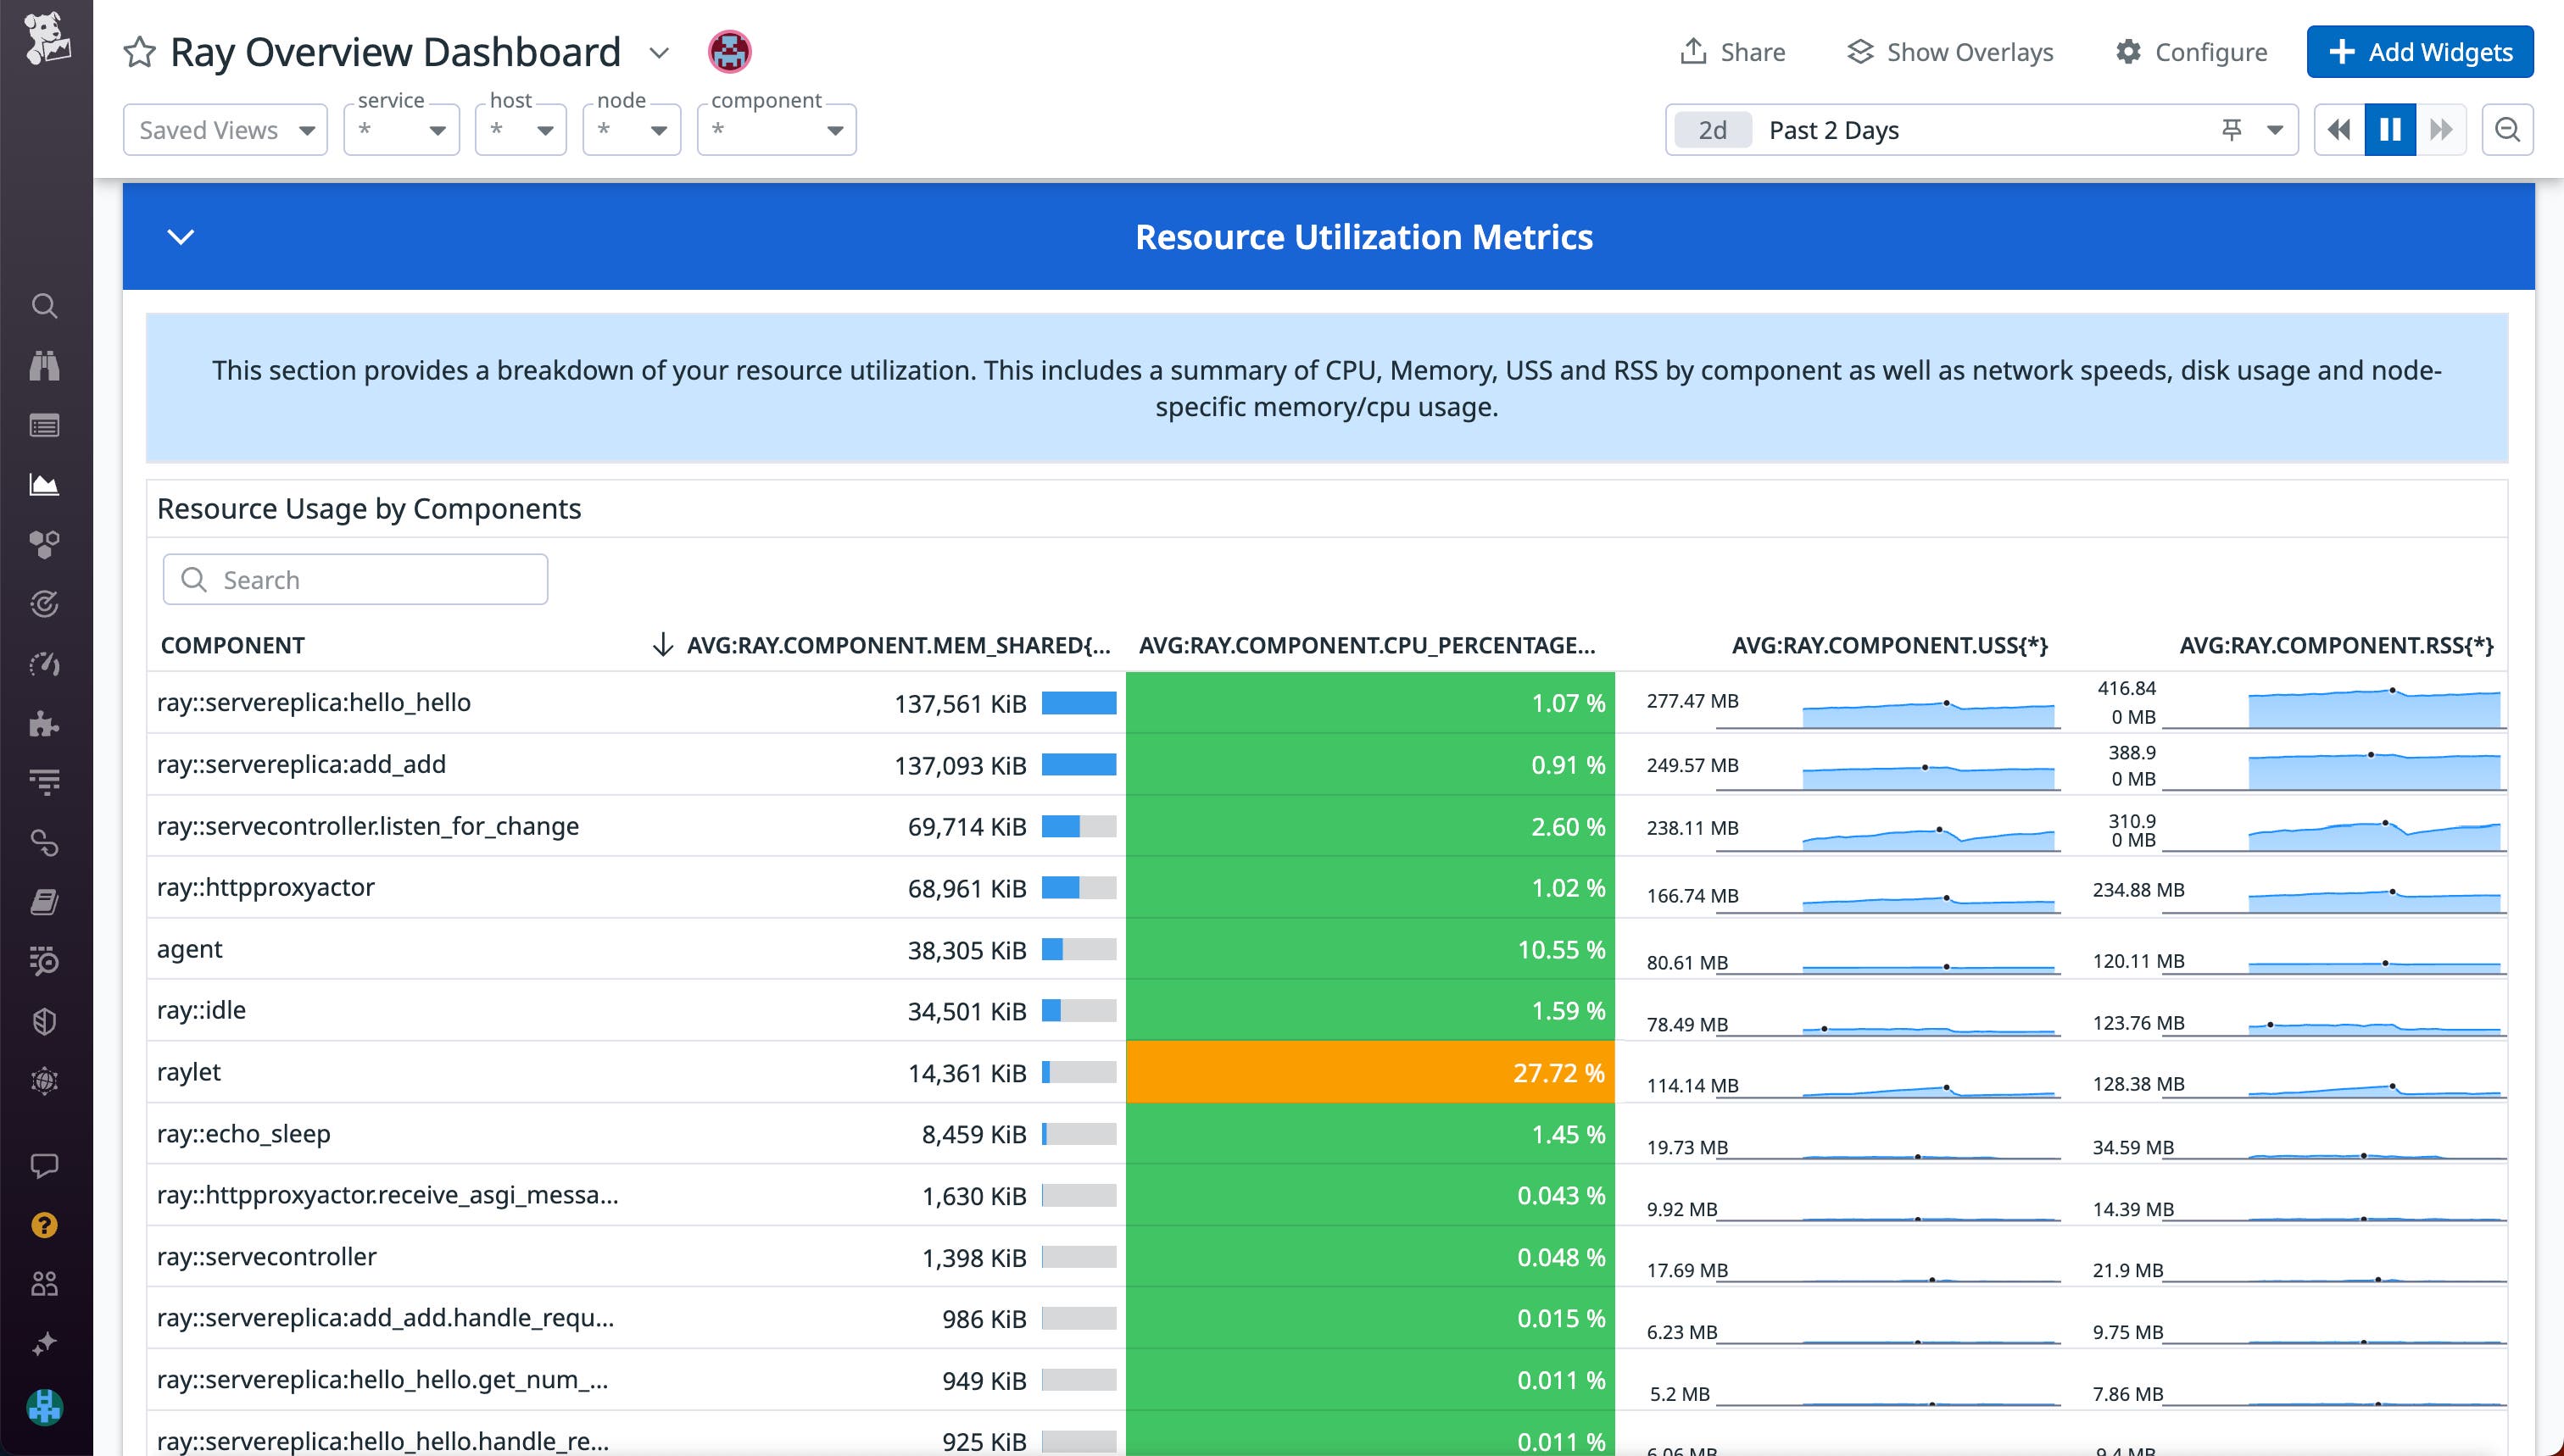Click the Add Widgets button

tap(2419, 51)
